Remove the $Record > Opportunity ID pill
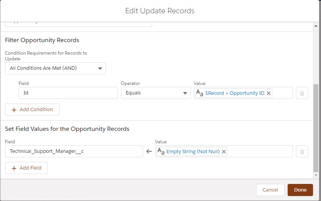The width and height of the screenshot is (321, 201). point(269,93)
